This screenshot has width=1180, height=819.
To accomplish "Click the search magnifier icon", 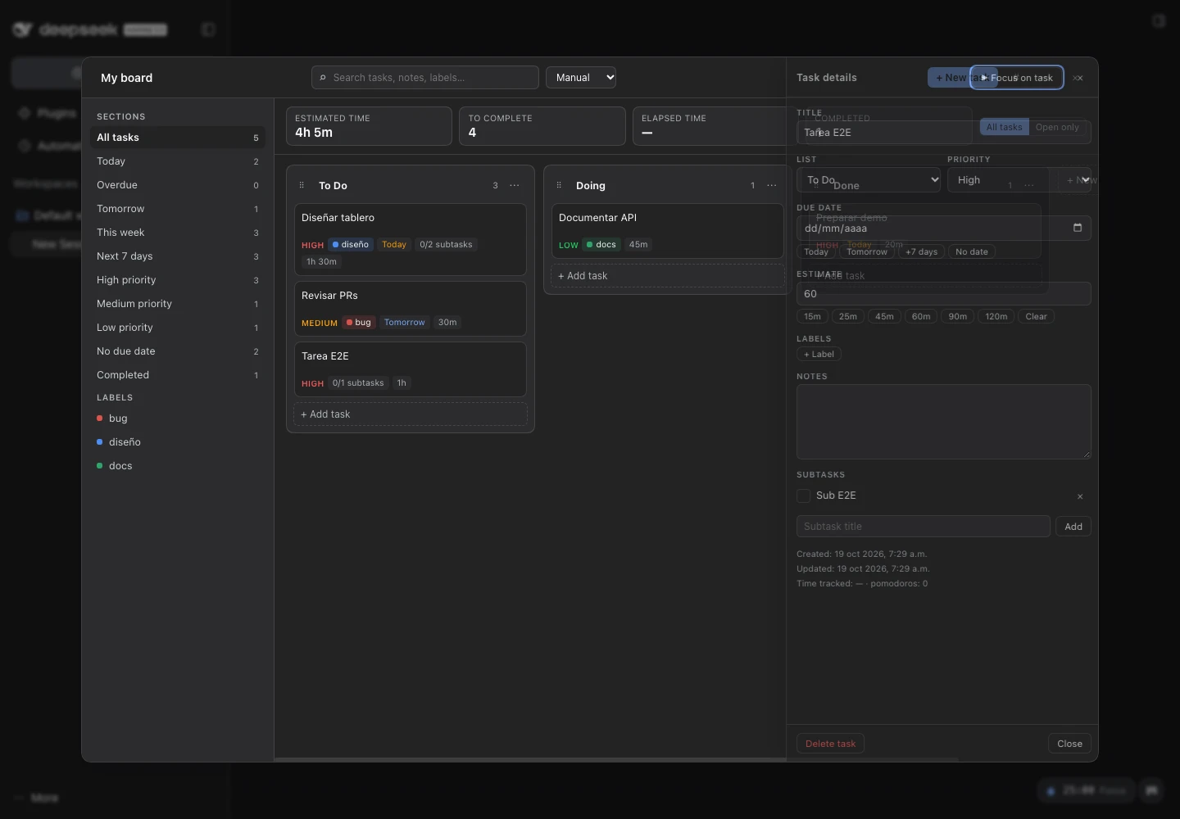I will coord(323,78).
